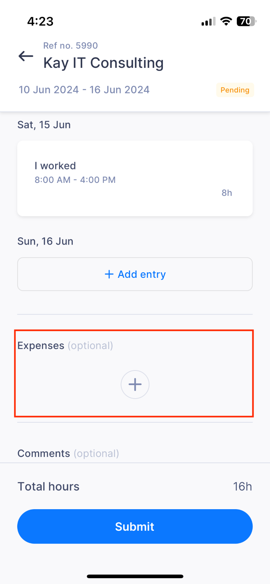Image resolution: width=270 pixels, height=584 pixels.
Task: Tap the back arrow icon
Action: 26,56
